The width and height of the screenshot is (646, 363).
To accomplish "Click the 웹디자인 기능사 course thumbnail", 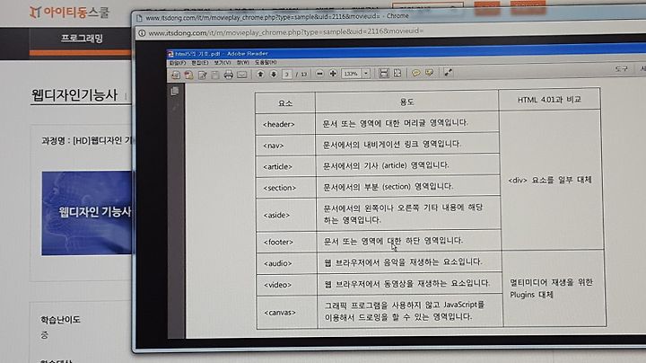I will tap(87, 213).
